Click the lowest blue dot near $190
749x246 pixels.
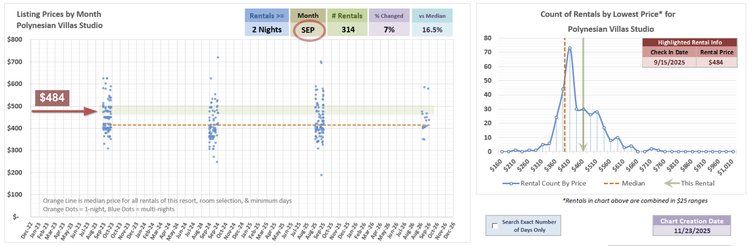point(321,175)
